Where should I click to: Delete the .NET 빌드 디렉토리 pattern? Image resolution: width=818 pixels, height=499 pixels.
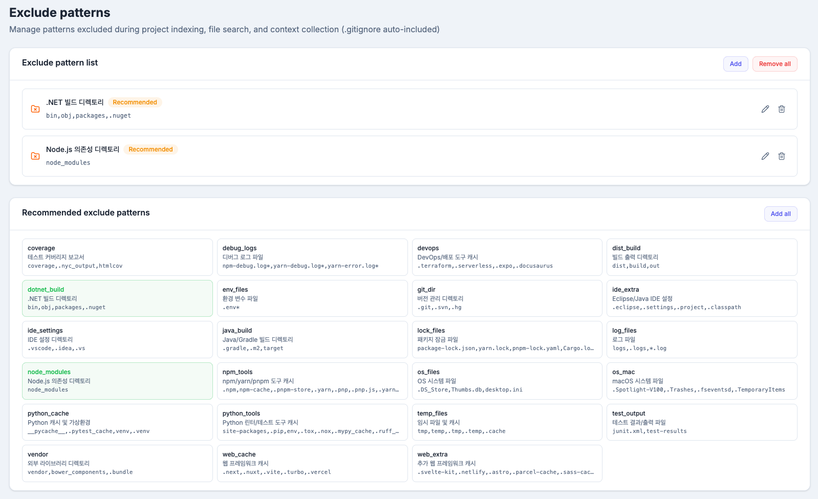pyautogui.click(x=782, y=109)
